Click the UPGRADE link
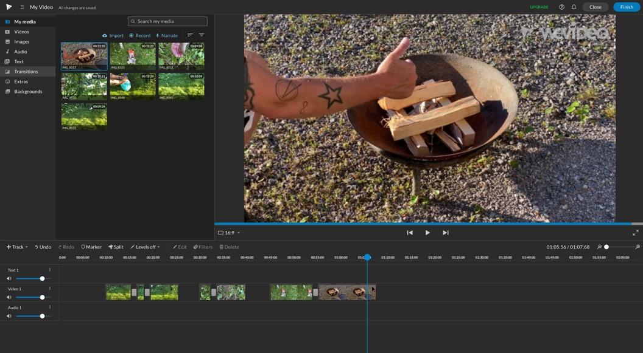643x353 pixels. pos(539,7)
